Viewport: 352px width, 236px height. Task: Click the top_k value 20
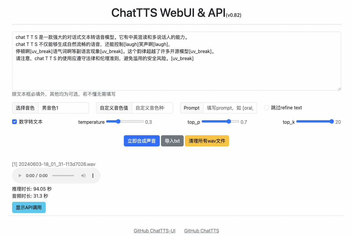tap(338, 122)
